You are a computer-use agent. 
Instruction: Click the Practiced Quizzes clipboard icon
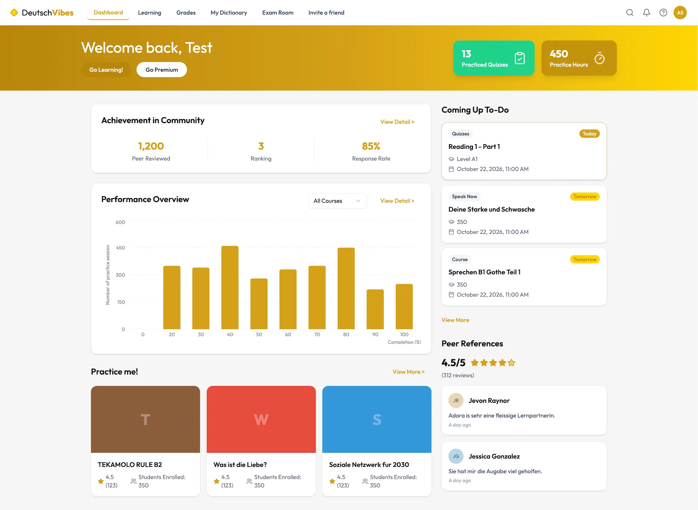click(x=520, y=58)
